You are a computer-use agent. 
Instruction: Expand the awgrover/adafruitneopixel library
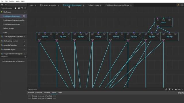25,54
